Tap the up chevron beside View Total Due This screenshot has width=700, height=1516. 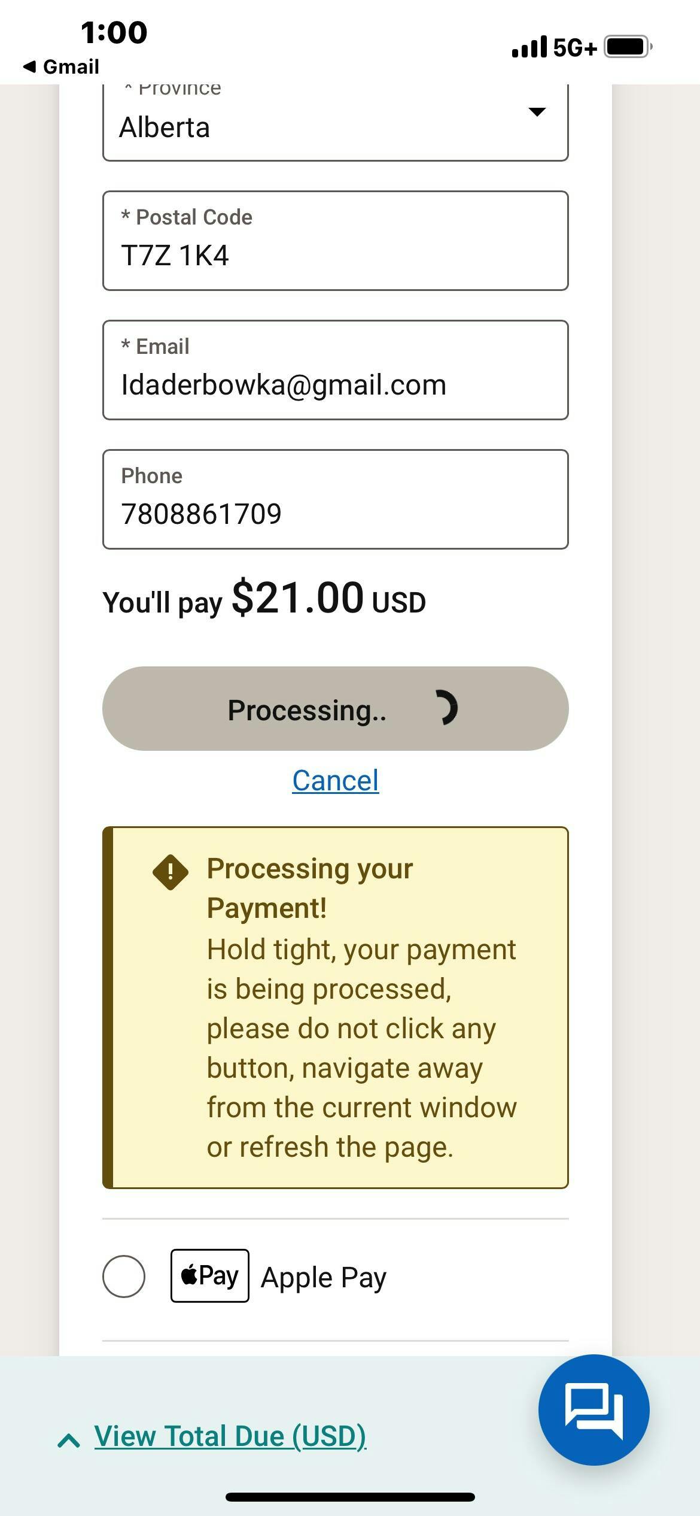tap(69, 1440)
